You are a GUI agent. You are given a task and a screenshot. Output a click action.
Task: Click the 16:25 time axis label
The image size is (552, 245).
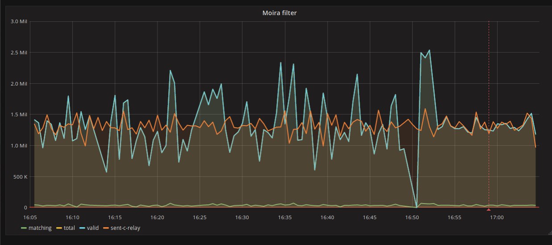point(199,217)
